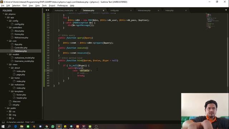This screenshot has width=229, height=129.
Task: Switch to the config.php tab
Action: tap(114, 10)
